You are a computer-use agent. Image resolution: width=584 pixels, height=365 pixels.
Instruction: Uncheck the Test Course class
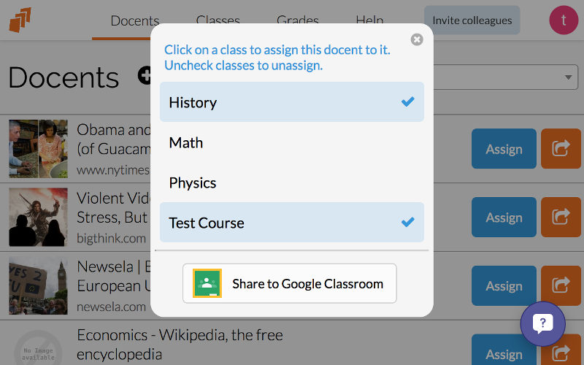point(291,223)
